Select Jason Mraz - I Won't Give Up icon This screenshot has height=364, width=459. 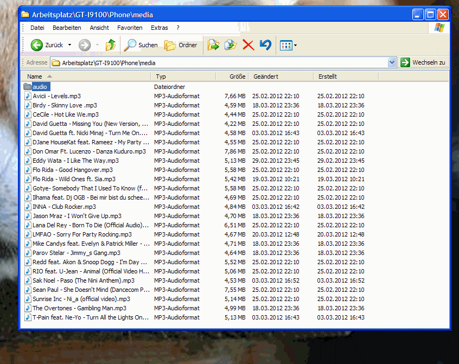[x=28, y=216]
